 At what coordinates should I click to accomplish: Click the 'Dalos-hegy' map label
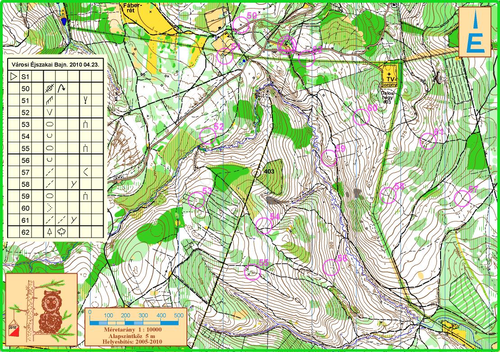click(388, 96)
